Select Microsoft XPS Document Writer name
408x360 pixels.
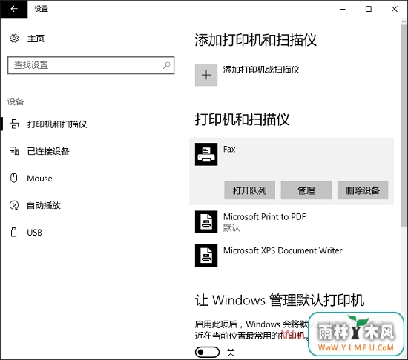pos(283,250)
